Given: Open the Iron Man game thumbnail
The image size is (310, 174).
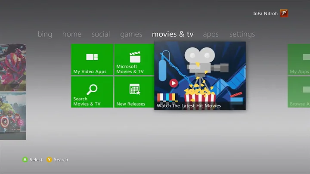Looking at the screenshot, I should [x=13, y=68].
